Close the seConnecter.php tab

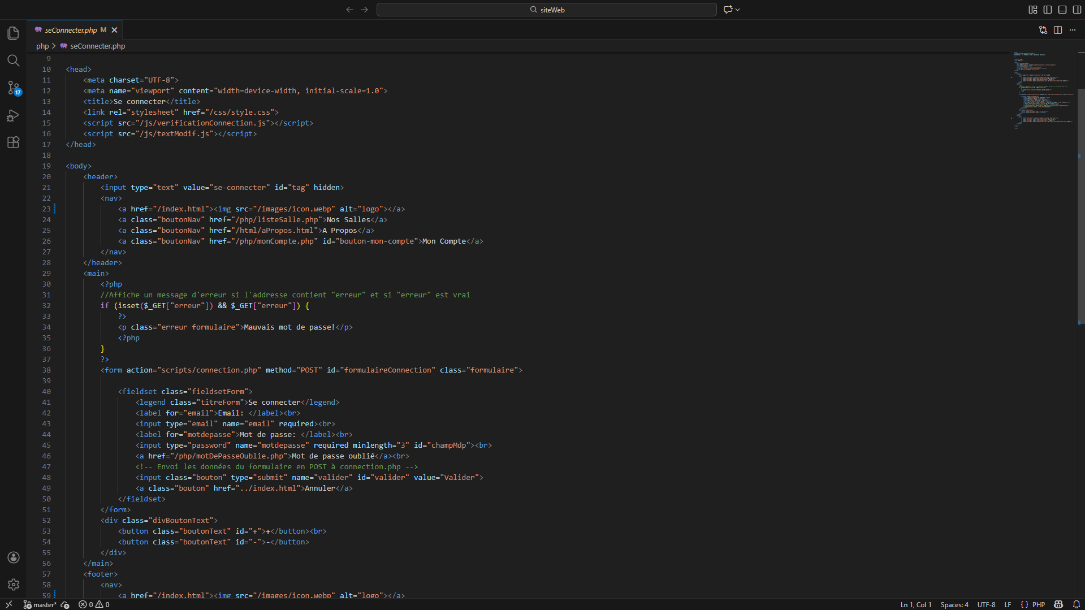(114, 30)
